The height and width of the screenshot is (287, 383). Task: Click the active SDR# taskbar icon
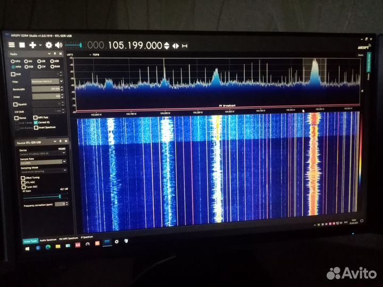(107, 242)
